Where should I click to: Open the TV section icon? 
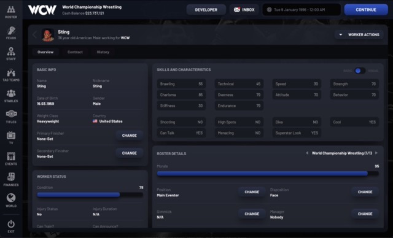coord(11,136)
